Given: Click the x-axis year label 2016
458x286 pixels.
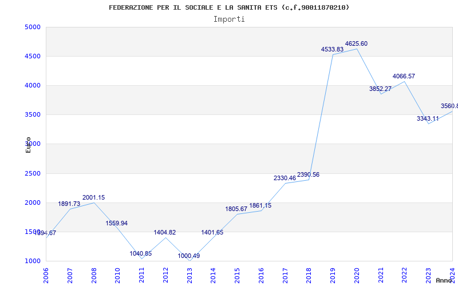Looking at the screenshot, I should (x=261, y=276).
